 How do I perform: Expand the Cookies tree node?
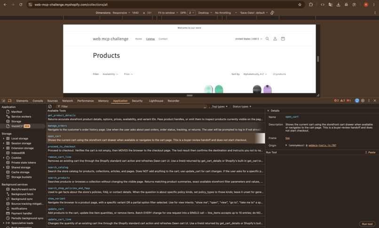[x=3, y=158]
